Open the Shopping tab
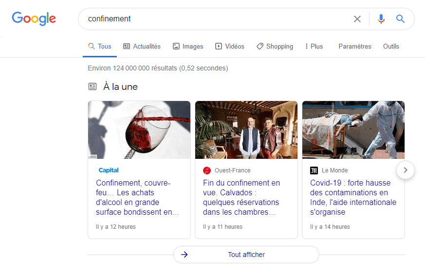This screenshot has width=425, height=273. (x=275, y=46)
